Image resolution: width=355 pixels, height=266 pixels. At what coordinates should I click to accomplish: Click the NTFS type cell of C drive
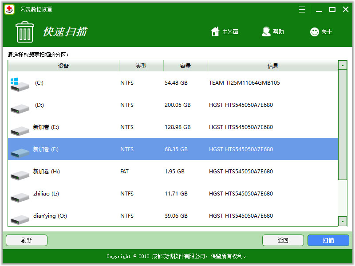click(x=127, y=83)
